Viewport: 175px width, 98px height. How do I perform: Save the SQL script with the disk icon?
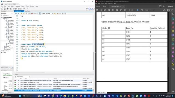(18, 14)
